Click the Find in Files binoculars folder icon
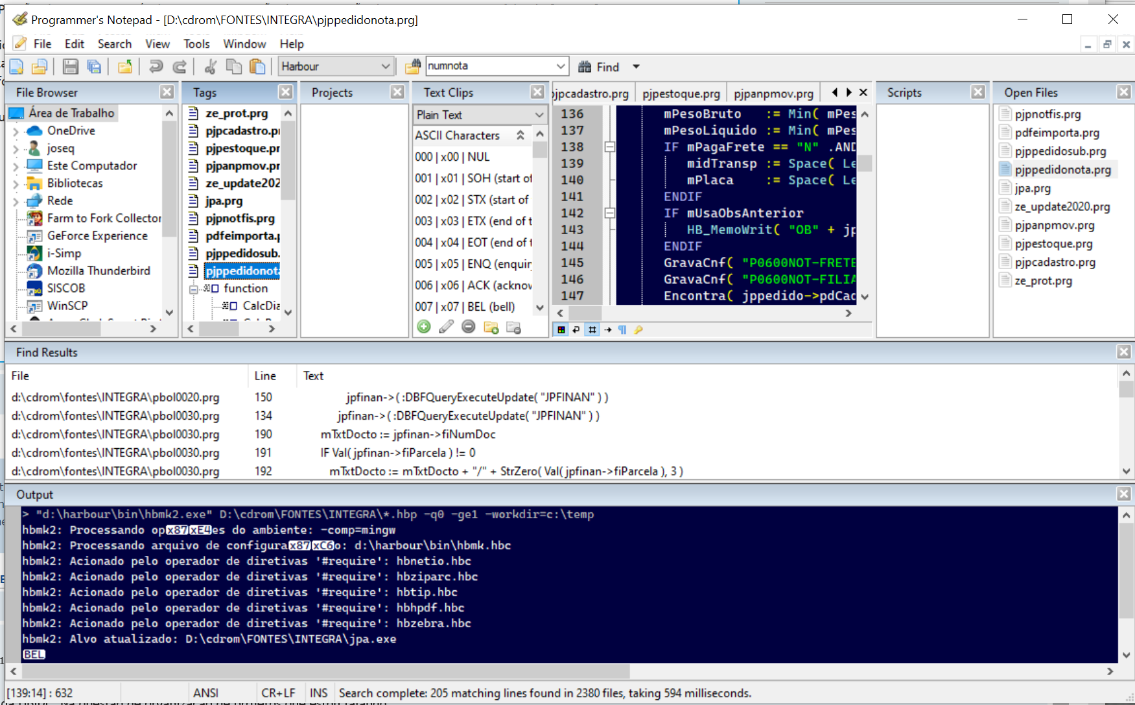Viewport: 1135px width, 705px height. click(413, 67)
